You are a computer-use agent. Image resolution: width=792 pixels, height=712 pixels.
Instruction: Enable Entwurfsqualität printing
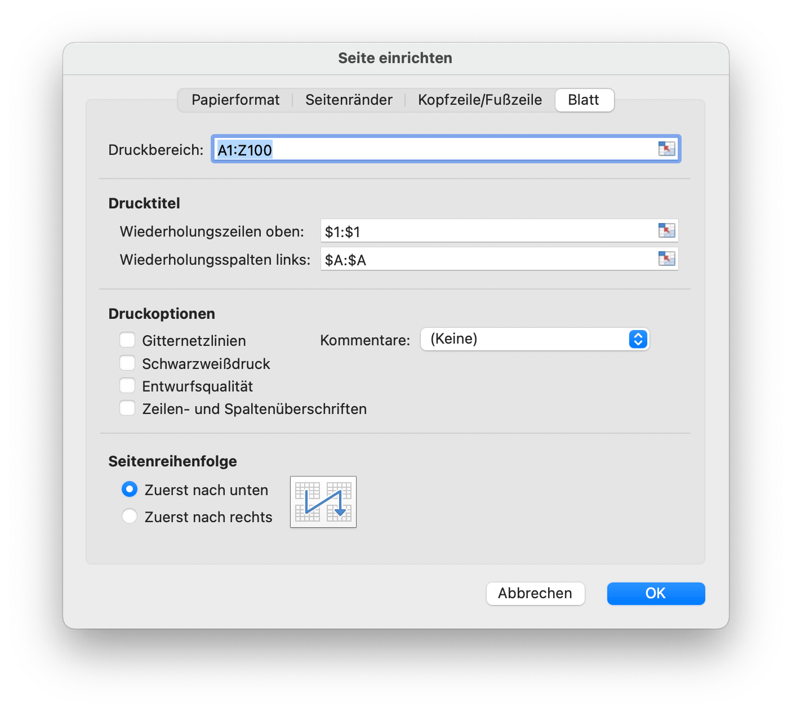tap(127, 385)
